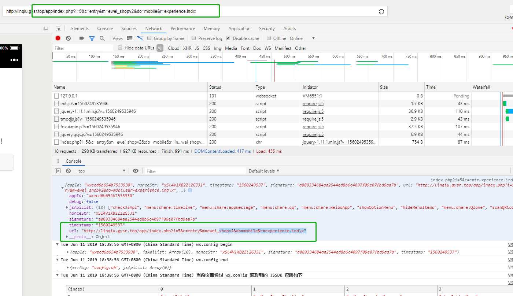Toggle capture screenshots camera icon
Viewport: 513px width, 296px height.
(82, 38)
